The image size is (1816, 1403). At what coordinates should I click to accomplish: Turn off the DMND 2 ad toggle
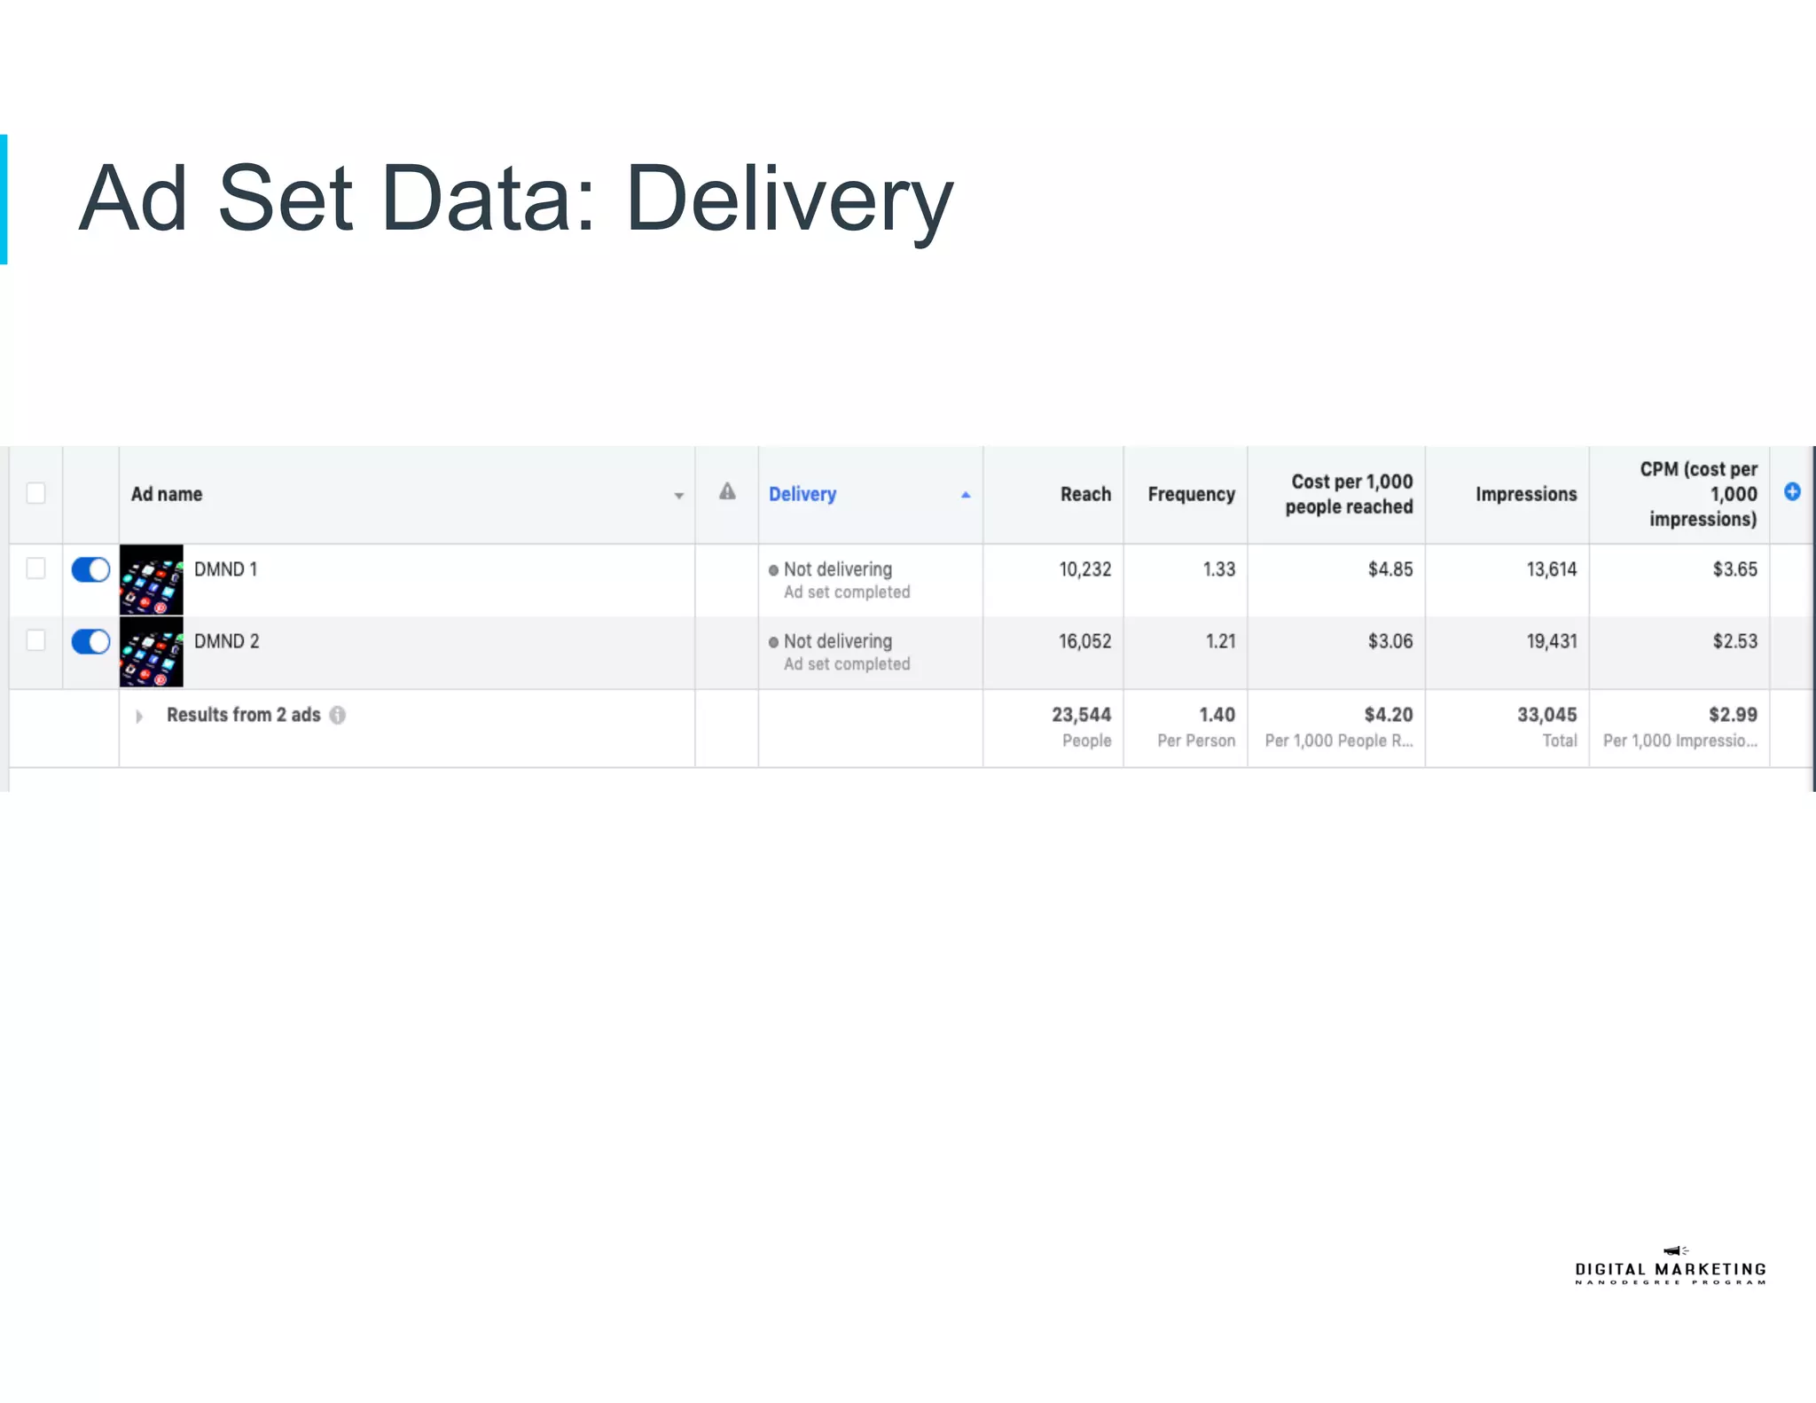[x=91, y=641]
